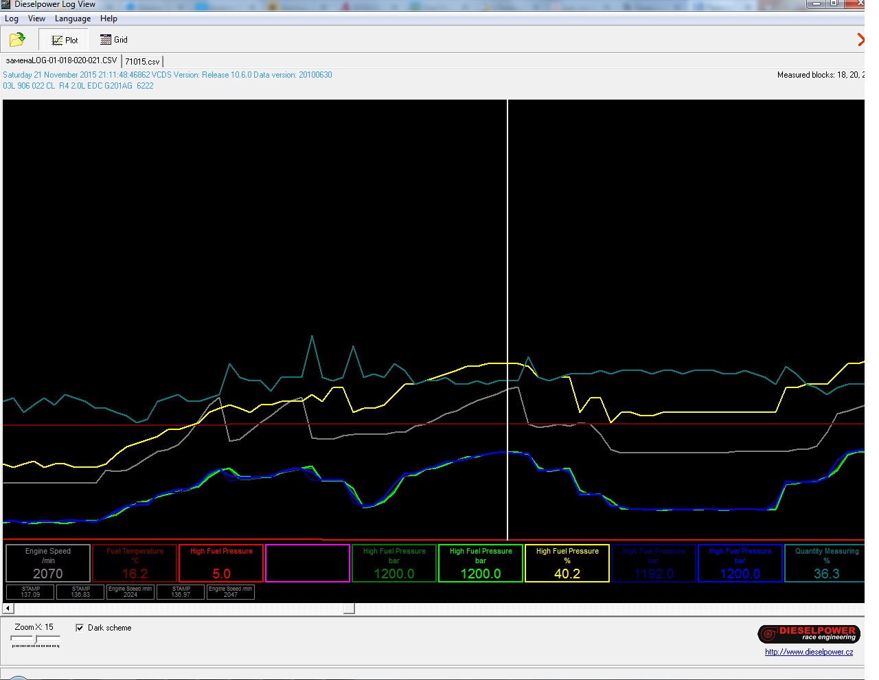Click the Dieselpower race engineering logo
This screenshot has width=879, height=680.
click(x=808, y=633)
